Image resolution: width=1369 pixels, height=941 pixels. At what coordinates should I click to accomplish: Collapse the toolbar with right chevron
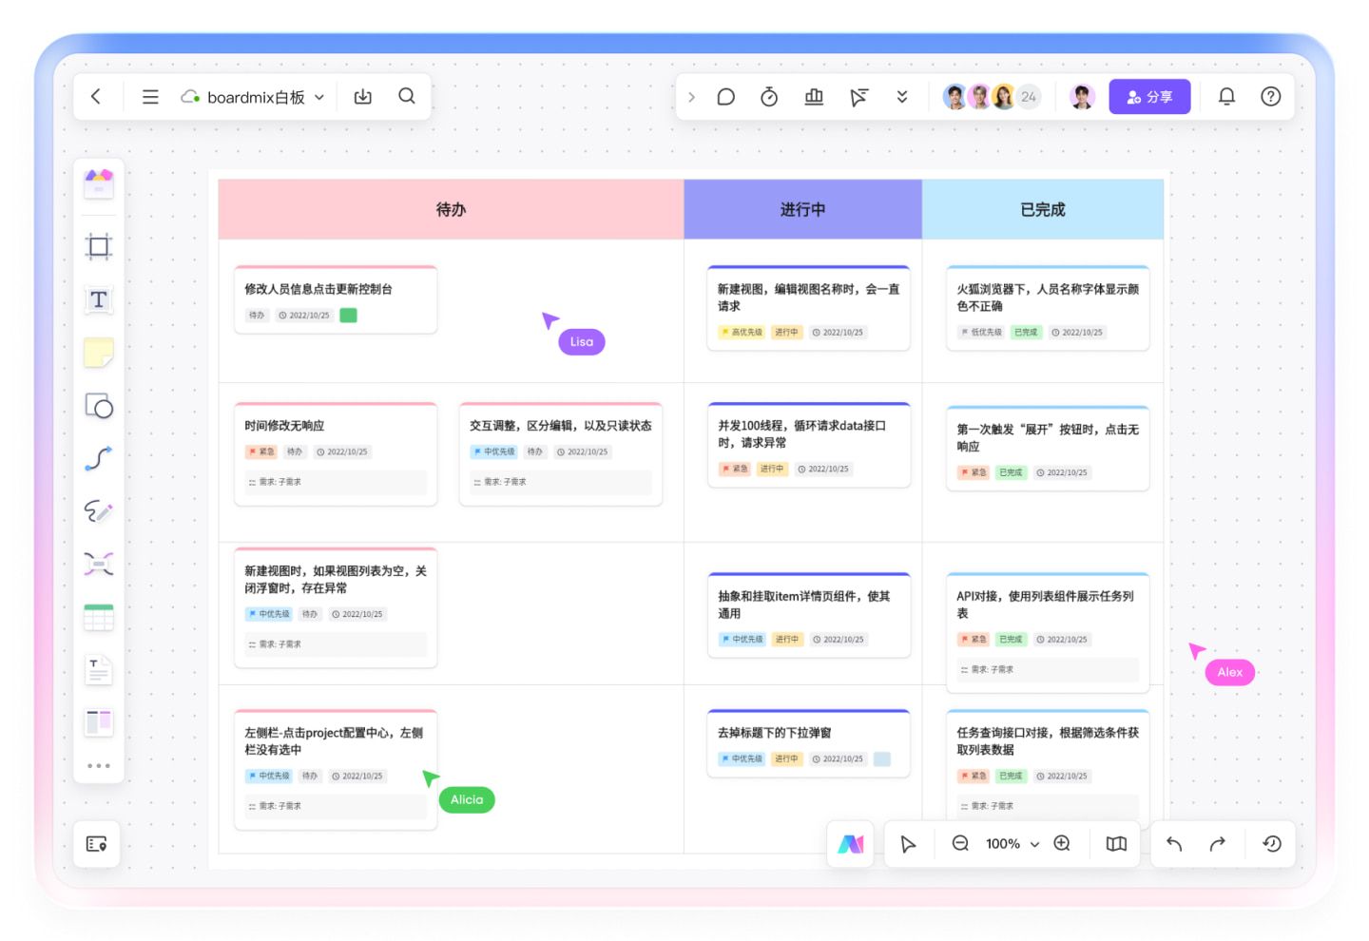pyautogui.click(x=691, y=97)
